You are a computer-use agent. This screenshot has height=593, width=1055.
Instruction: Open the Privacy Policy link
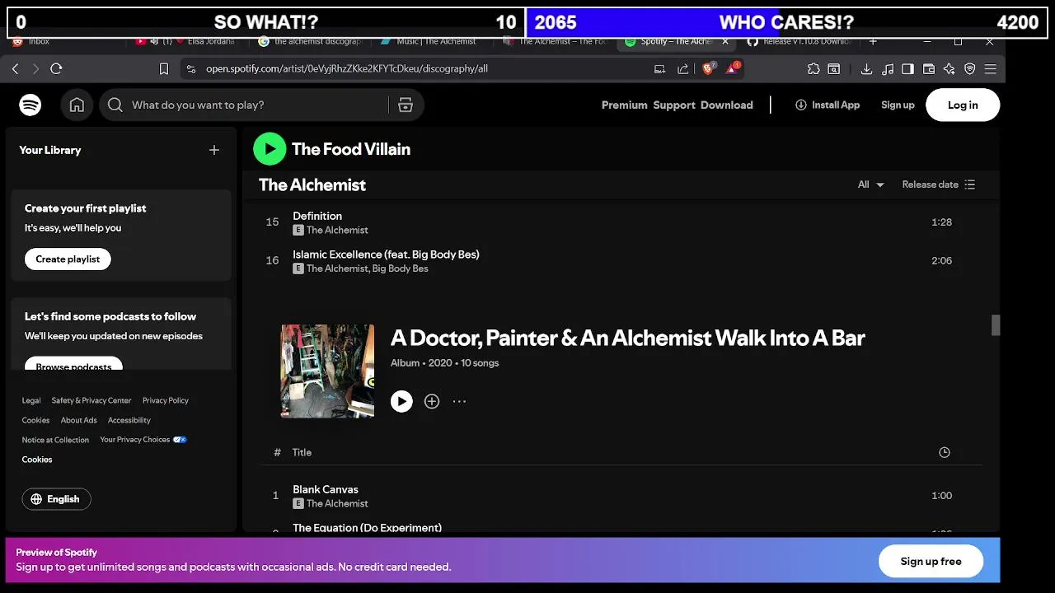tap(166, 400)
